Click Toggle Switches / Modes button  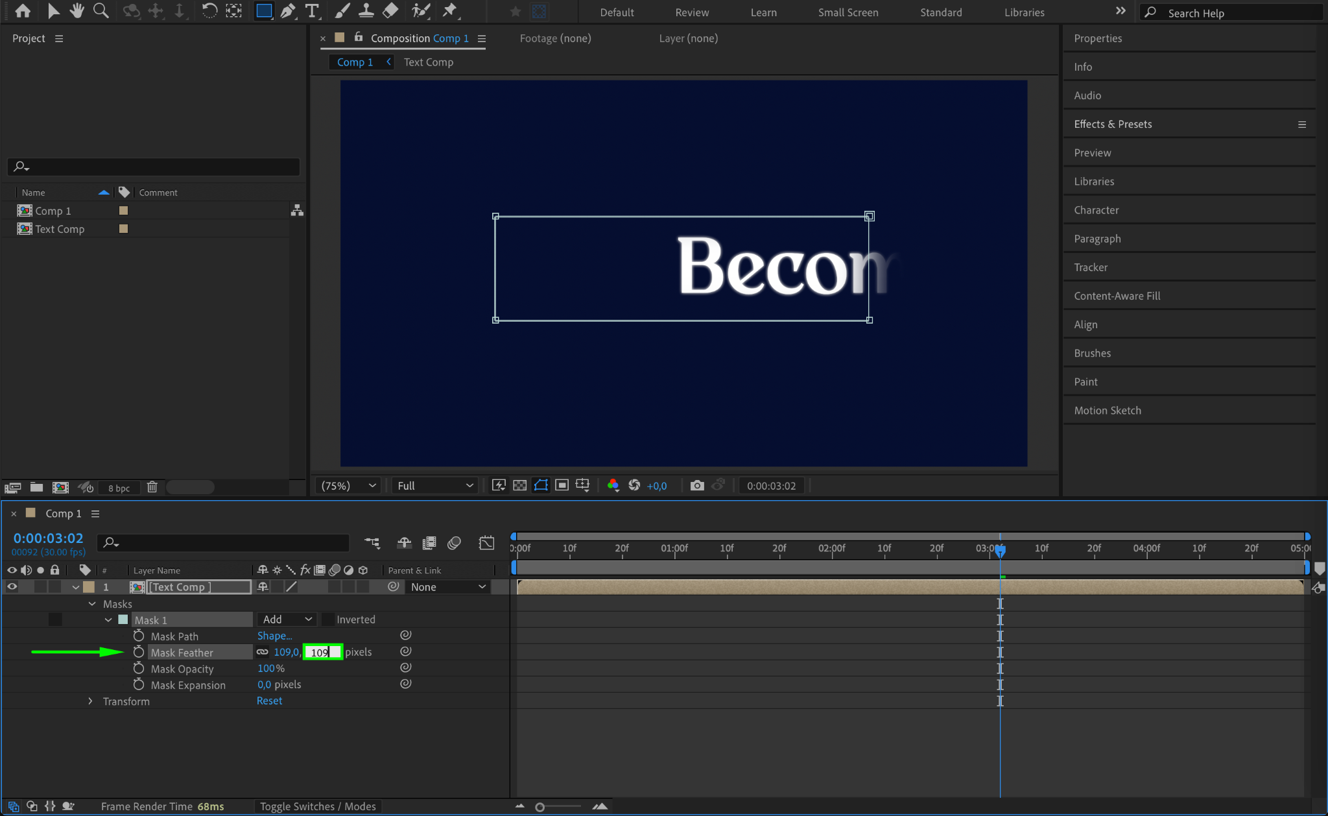coord(318,806)
